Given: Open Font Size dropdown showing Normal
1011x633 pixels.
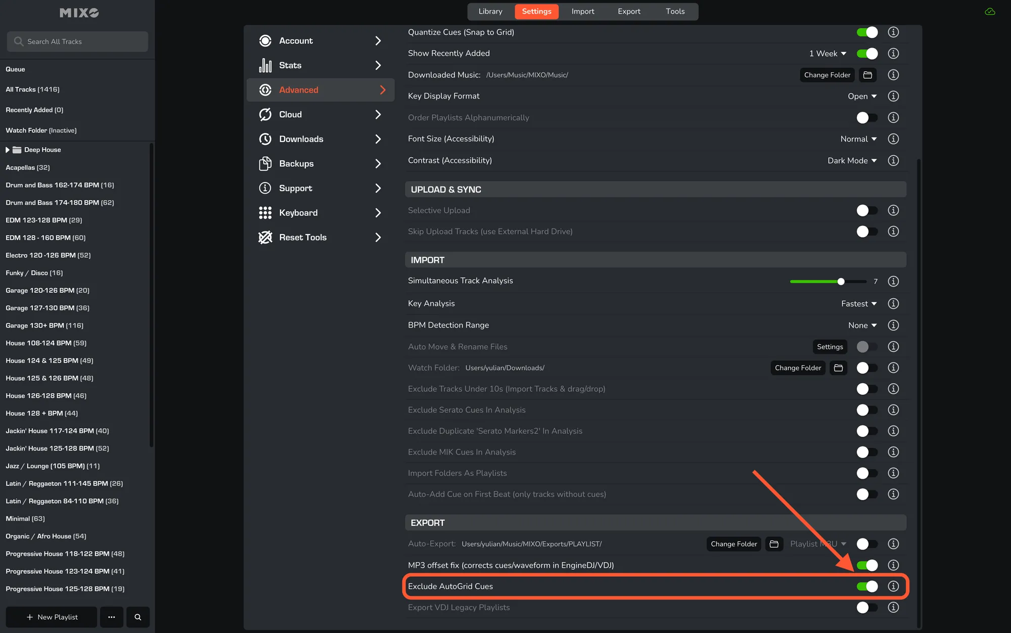Looking at the screenshot, I should click(x=858, y=139).
